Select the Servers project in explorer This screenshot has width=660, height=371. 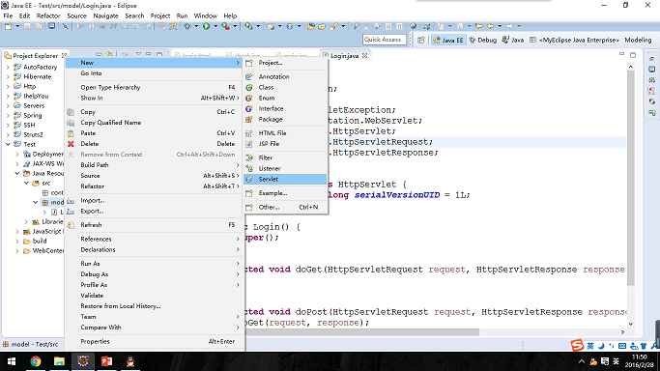34,106
